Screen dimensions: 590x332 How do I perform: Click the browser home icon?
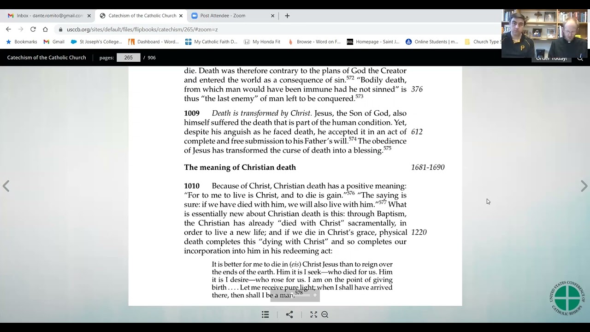pos(45,29)
